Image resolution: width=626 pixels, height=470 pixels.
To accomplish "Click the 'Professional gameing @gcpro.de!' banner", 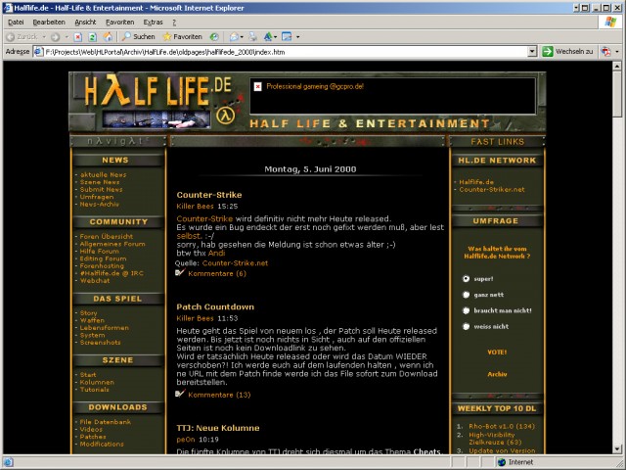I will coord(315,86).
